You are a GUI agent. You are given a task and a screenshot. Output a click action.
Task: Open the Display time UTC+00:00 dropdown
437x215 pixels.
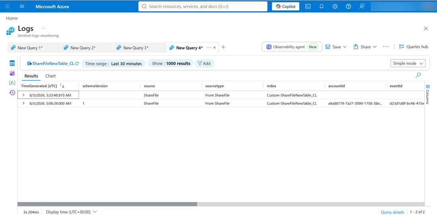pos(72,212)
